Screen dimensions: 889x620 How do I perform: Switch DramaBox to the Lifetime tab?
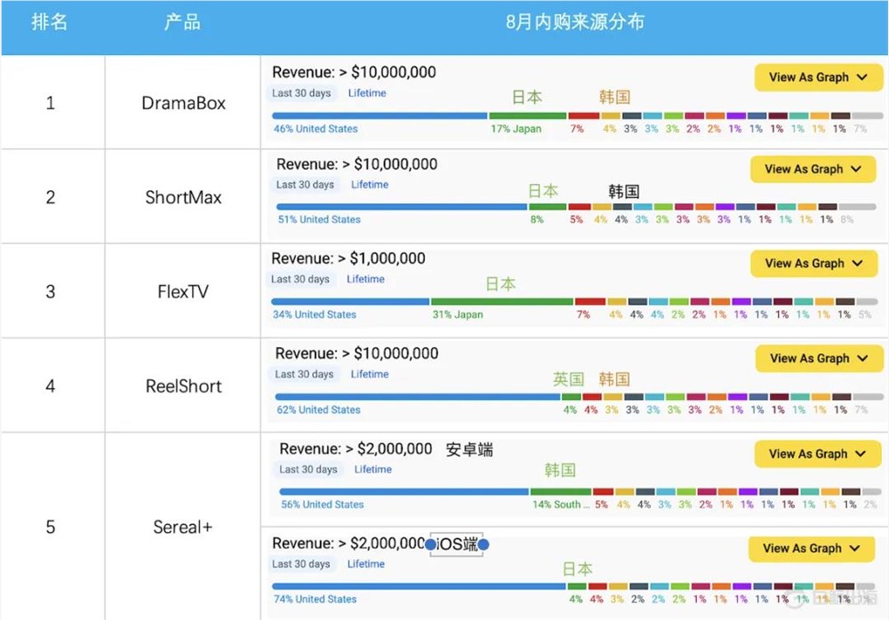[366, 92]
